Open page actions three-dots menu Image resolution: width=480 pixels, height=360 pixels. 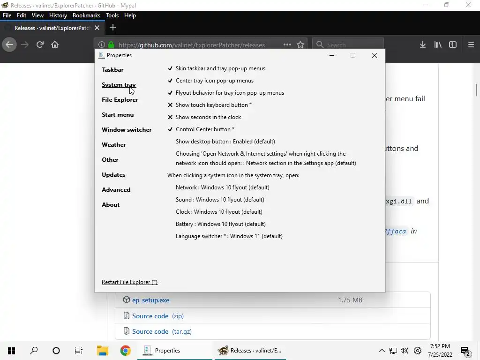point(287,45)
